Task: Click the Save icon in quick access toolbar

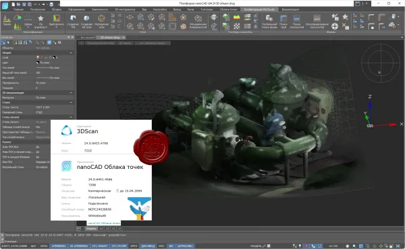Action: click(x=24, y=4)
